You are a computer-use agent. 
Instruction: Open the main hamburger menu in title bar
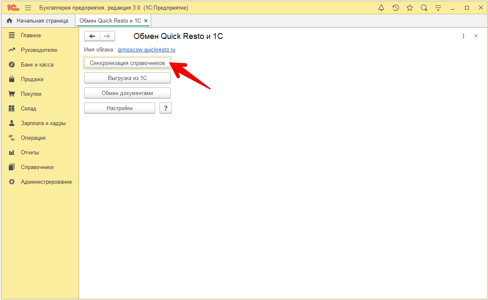tap(28, 8)
